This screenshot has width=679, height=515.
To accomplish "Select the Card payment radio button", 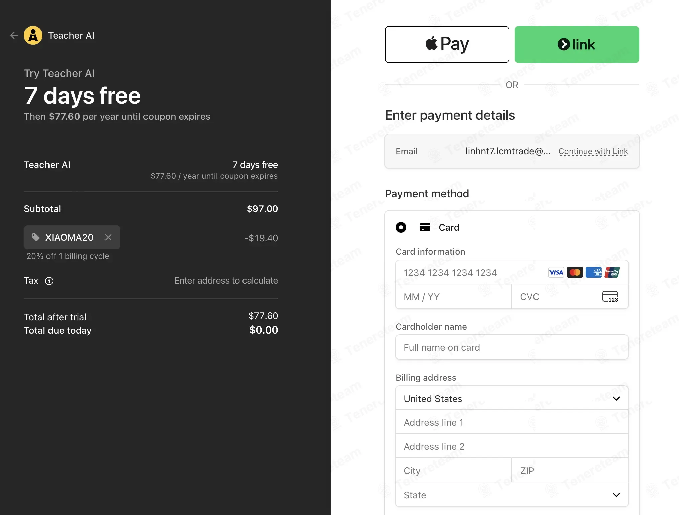I will (x=401, y=228).
